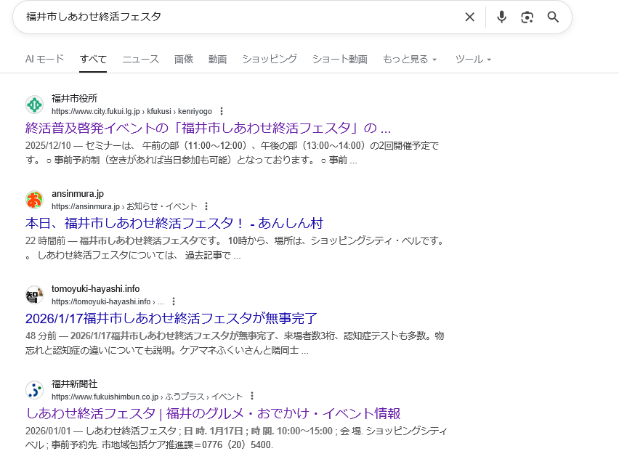Select the AI モード tab
Viewport: 619px width, 467px height.
pos(44,60)
